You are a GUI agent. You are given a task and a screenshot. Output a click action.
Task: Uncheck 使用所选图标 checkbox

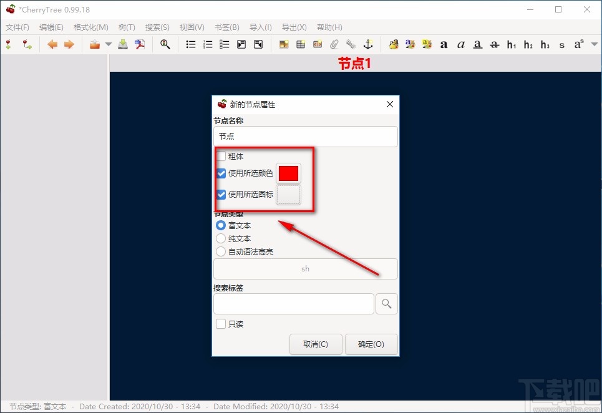[221, 194]
